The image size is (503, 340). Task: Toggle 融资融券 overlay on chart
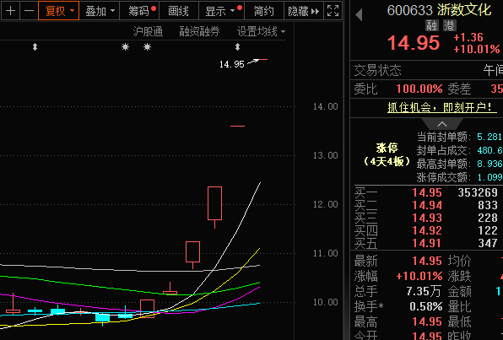(199, 31)
